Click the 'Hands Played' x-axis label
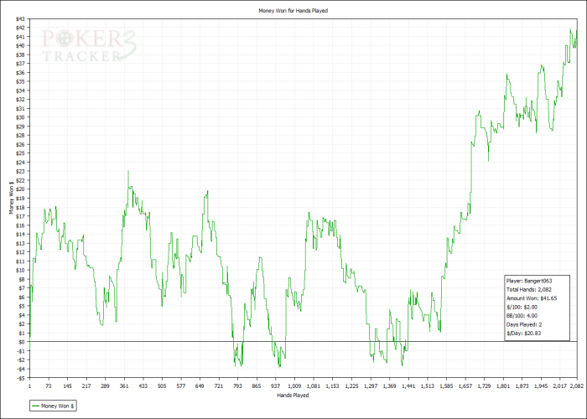The height and width of the screenshot is (419, 587). point(293,395)
